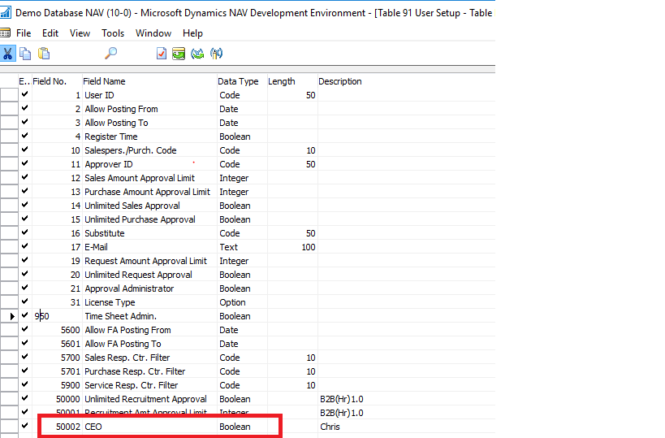665x438 pixels.
Task: Click the green arrow window toolbar icon
Action: tap(179, 54)
